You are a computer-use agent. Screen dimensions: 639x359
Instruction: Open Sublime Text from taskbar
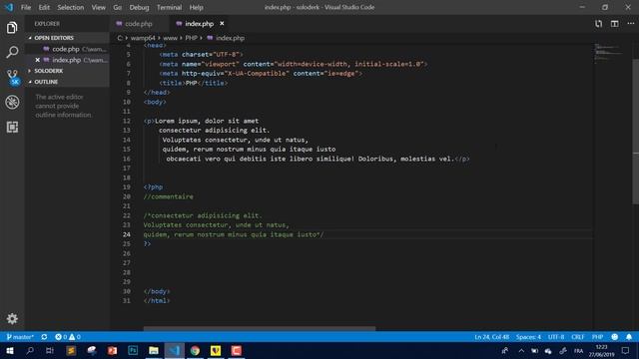71,351
